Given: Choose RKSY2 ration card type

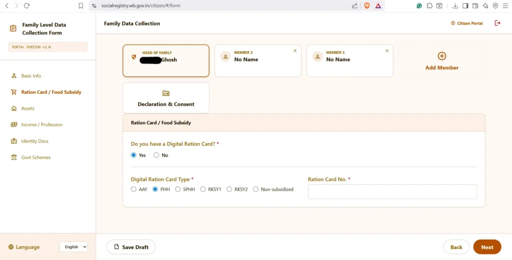Looking at the screenshot, I should pos(229,189).
